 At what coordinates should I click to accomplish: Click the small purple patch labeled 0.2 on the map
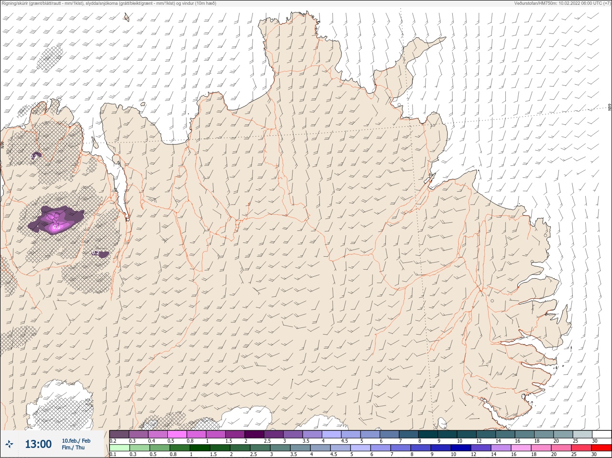[100, 253]
